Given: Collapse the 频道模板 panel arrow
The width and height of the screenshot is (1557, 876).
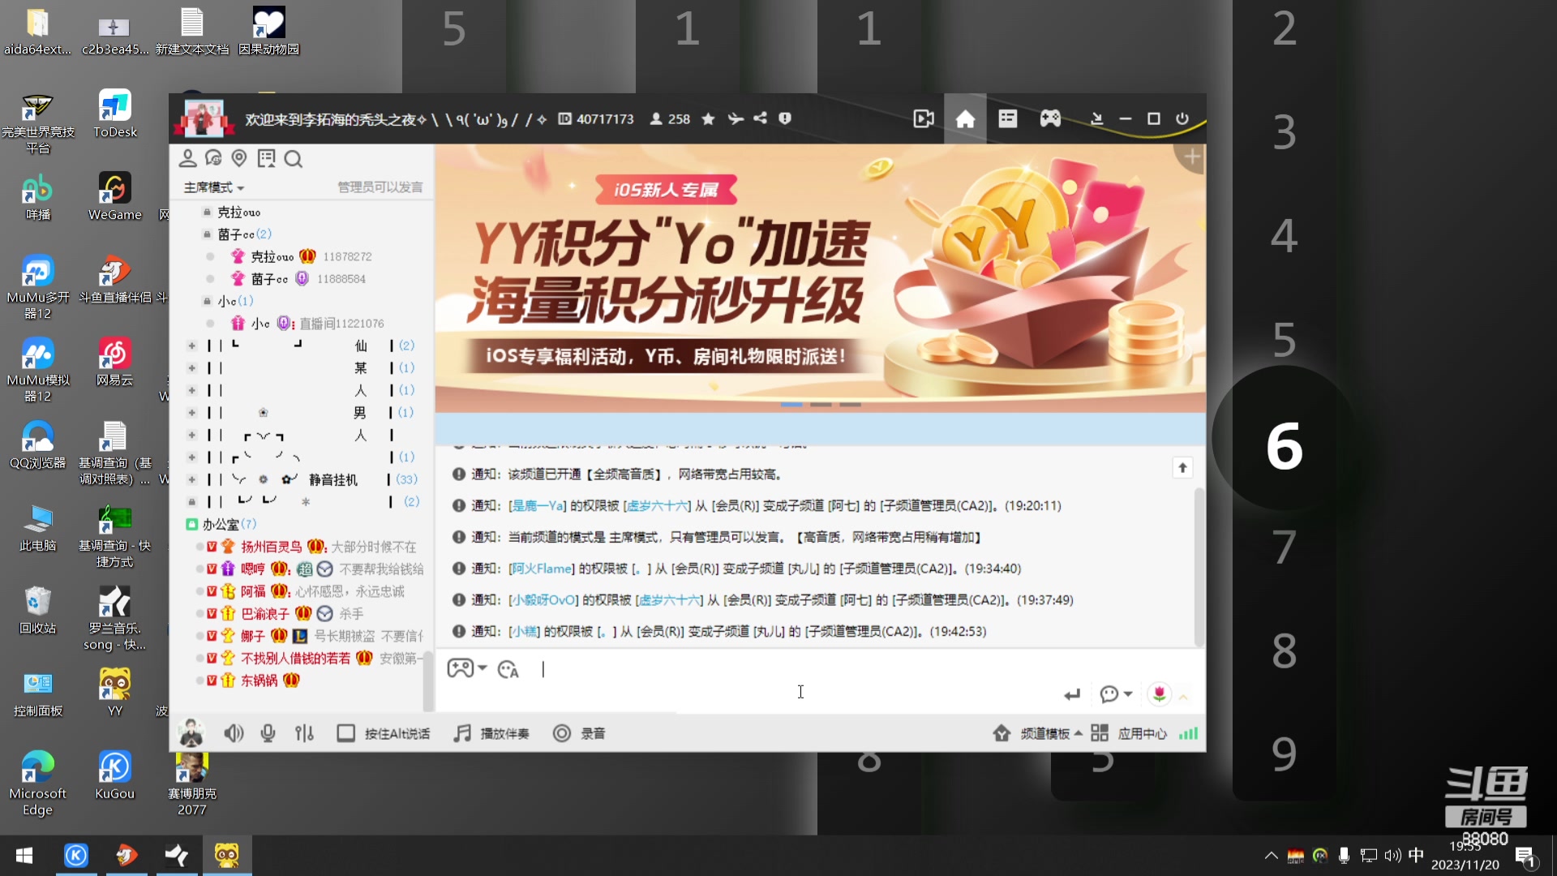Looking at the screenshot, I should [1079, 732].
